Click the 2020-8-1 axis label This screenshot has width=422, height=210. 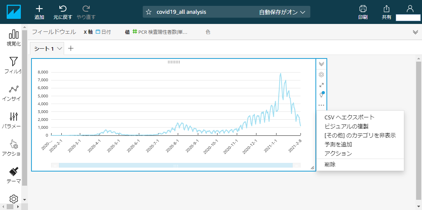pos(173,145)
